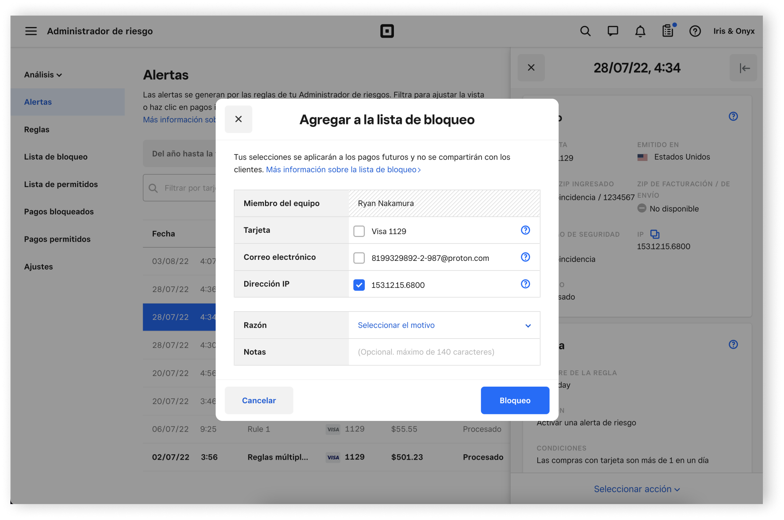Uncheck the IP address 153.12.15.6800 checkbox
The height and width of the screenshot is (520, 784).
359,285
